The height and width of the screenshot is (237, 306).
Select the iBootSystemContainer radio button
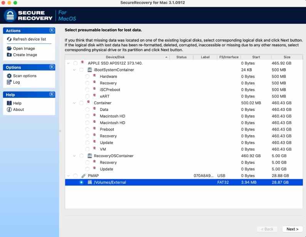click(x=81, y=70)
